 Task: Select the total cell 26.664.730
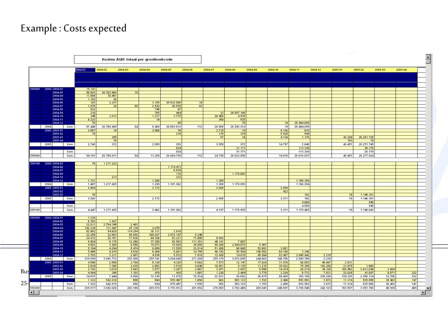coord(171,156)
